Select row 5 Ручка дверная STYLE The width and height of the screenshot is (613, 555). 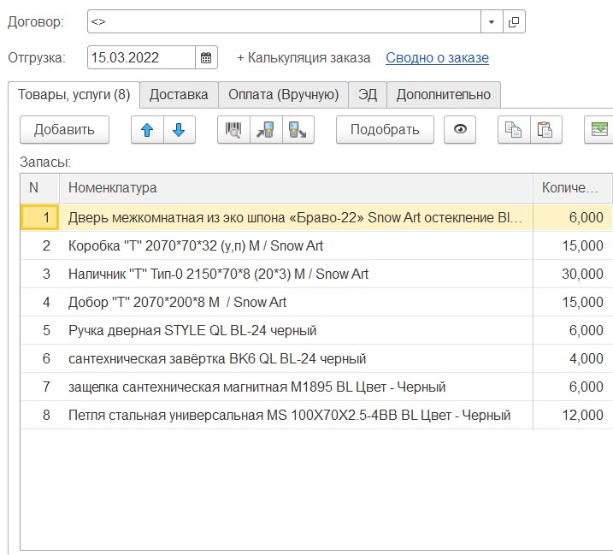(192, 330)
